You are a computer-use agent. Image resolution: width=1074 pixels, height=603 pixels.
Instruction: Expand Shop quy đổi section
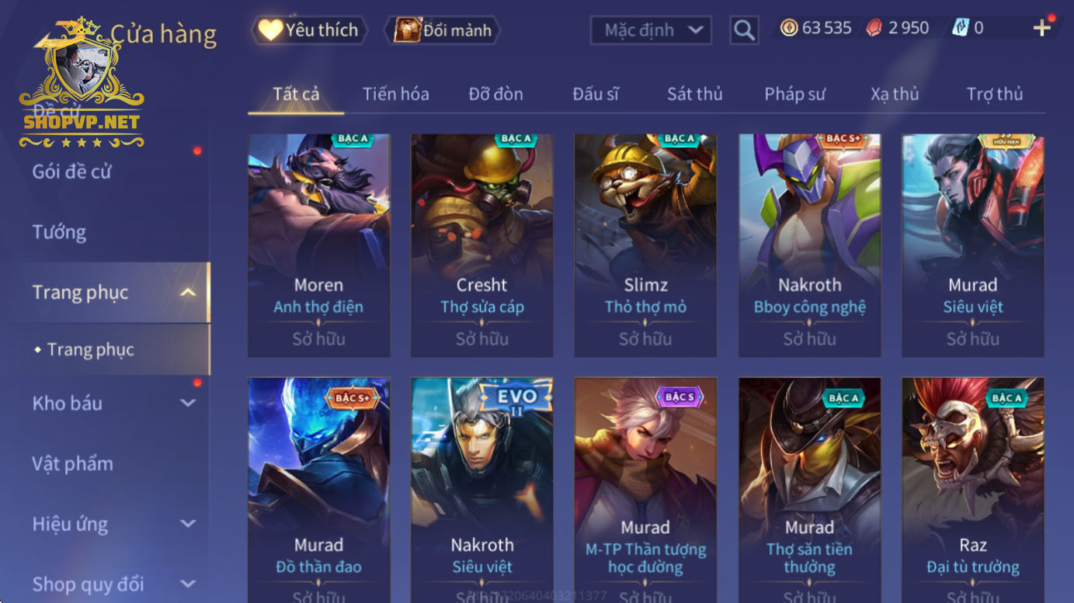pos(187,584)
